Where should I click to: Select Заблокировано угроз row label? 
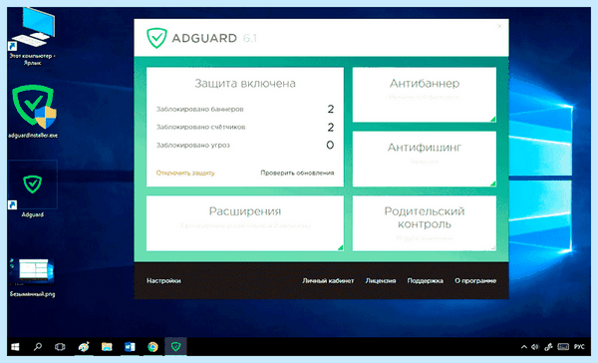(x=193, y=145)
